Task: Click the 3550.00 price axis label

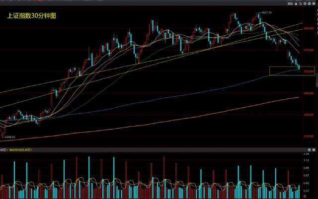Action: tap(309, 50)
